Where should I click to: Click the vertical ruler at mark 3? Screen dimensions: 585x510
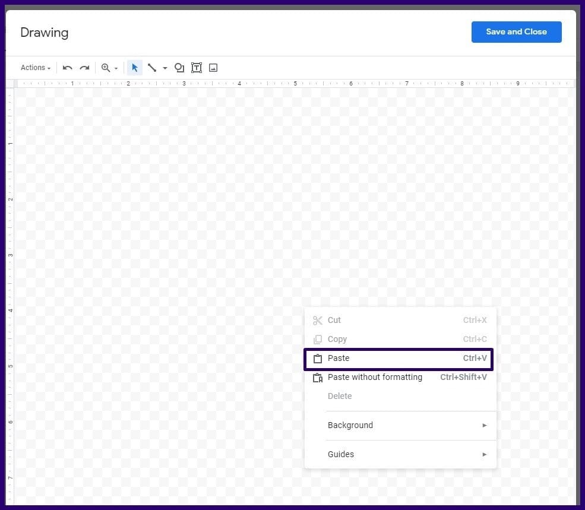click(11, 255)
